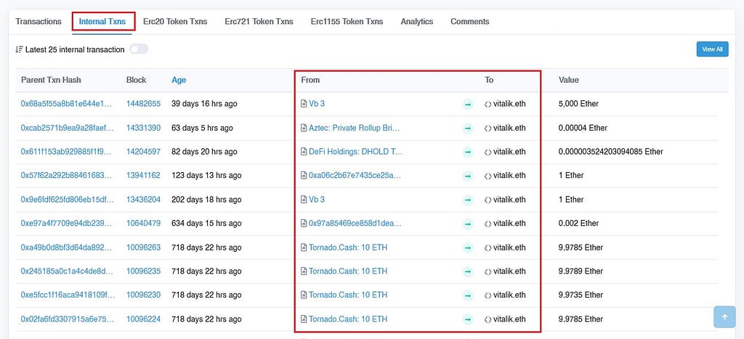The image size is (744, 339).
Task: Click the 0.000003524203094085 Ether value
Action: pyautogui.click(x=610, y=152)
